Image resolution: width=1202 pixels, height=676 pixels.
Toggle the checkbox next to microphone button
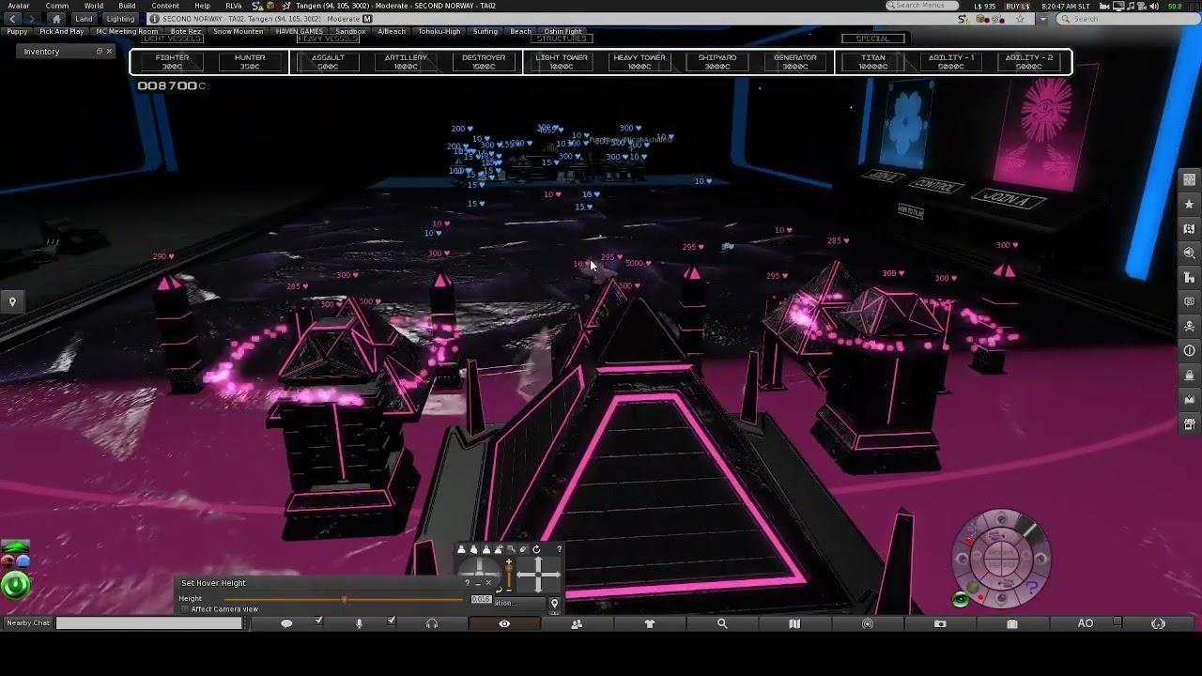[x=392, y=621]
